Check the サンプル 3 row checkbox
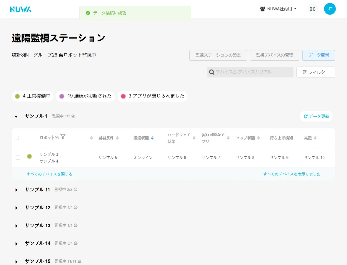This screenshot has height=265, width=347. coord(18,158)
